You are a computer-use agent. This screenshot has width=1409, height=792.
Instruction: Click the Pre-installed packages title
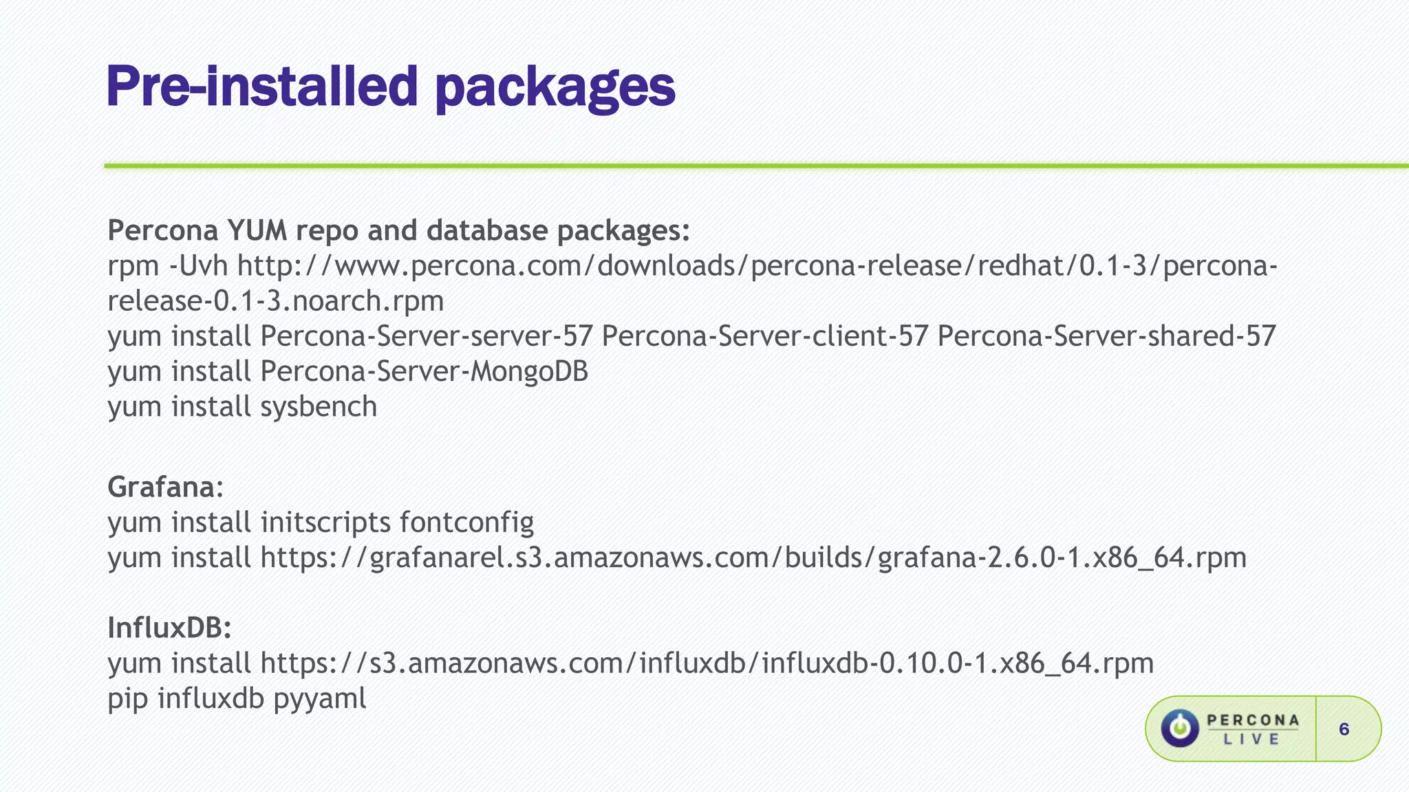pos(391,87)
